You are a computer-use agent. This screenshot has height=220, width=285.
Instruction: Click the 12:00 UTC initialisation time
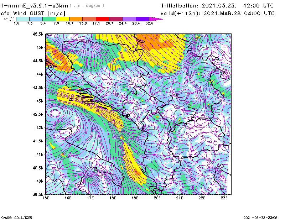(x=259, y=6)
